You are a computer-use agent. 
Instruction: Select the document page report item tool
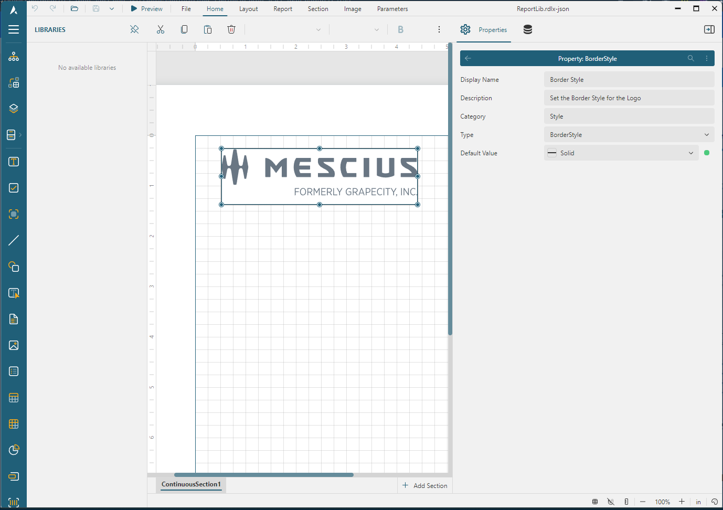coord(14,319)
